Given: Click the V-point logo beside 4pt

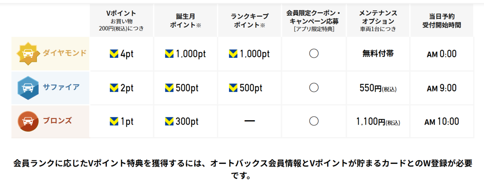Looking at the screenshot, I should click(x=114, y=54).
